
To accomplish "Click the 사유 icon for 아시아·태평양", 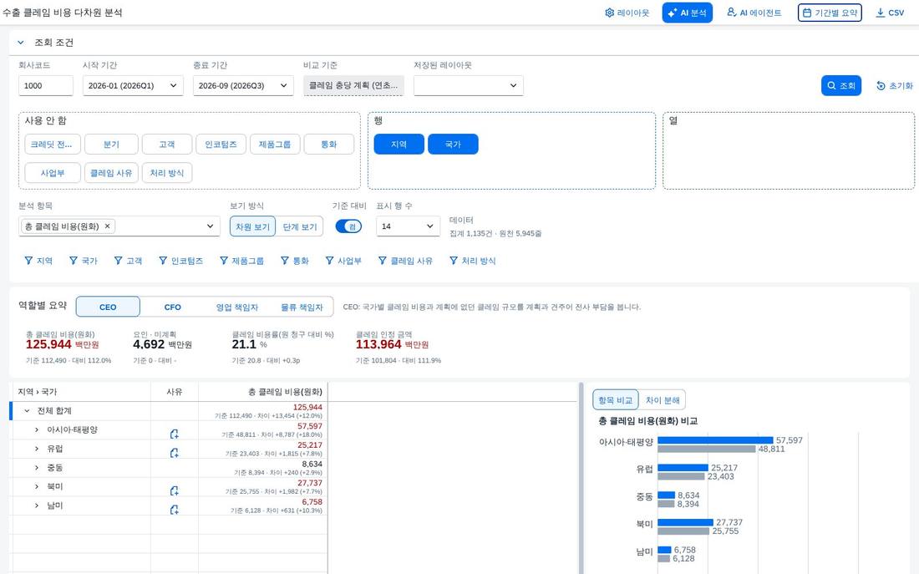I will [x=174, y=434].
